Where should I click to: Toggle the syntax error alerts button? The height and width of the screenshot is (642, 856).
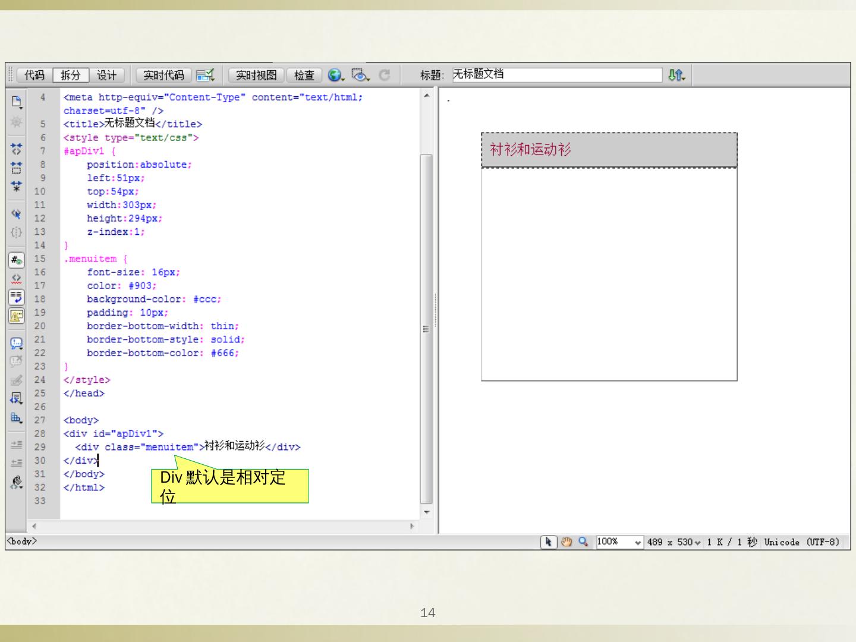tap(17, 316)
